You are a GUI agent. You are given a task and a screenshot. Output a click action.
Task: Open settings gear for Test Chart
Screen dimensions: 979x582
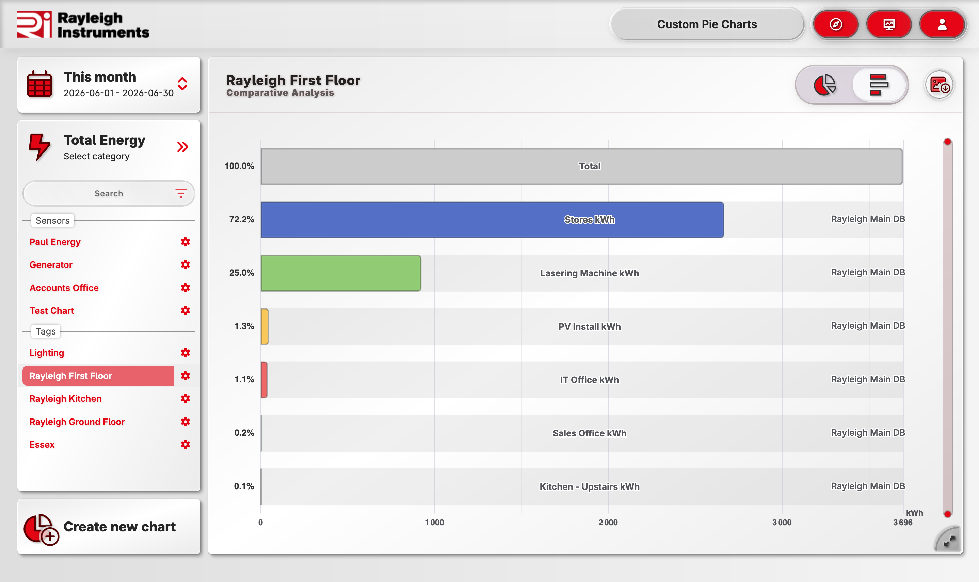point(186,310)
